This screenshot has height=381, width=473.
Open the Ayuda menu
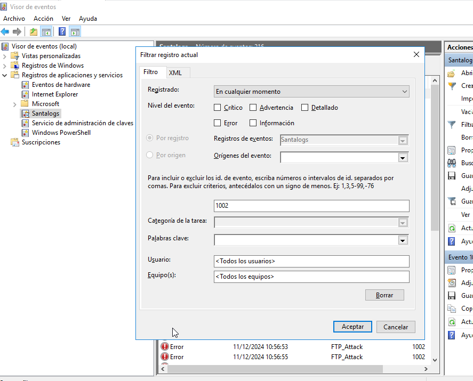[88, 19]
